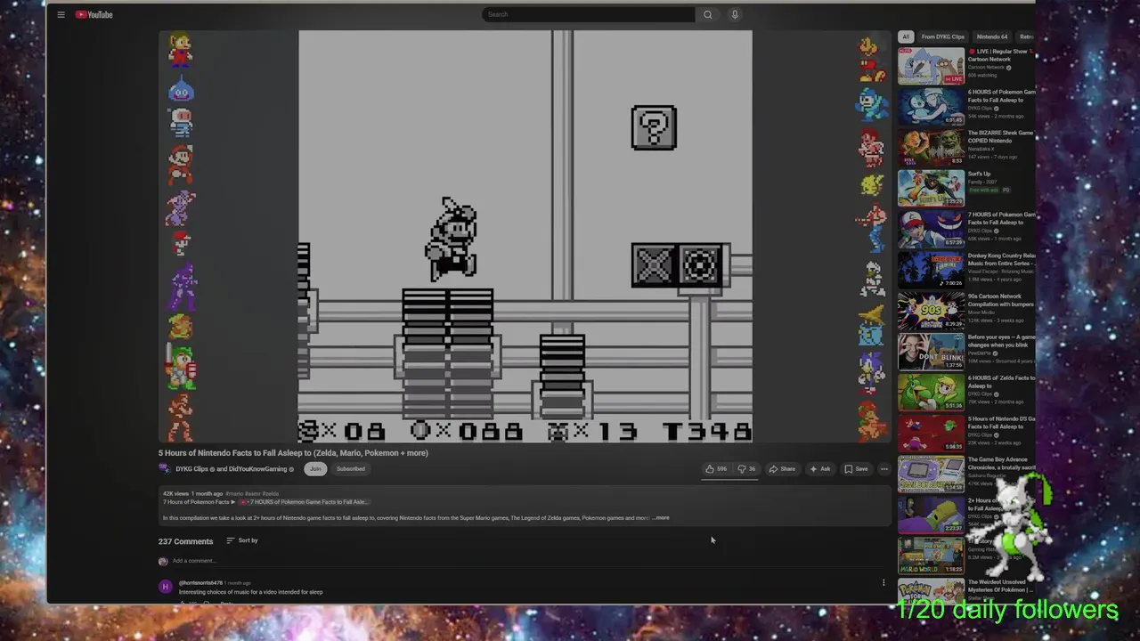Image resolution: width=1140 pixels, height=641 pixels.
Task: Open The Game Boy Advance Chronicles thumbnail
Action: tap(931, 475)
